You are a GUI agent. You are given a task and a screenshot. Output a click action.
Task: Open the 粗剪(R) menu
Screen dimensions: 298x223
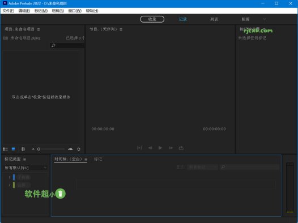point(58,11)
